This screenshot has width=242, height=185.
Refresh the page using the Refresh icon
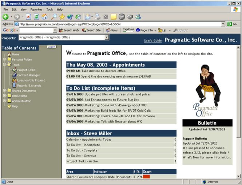point(36,17)
